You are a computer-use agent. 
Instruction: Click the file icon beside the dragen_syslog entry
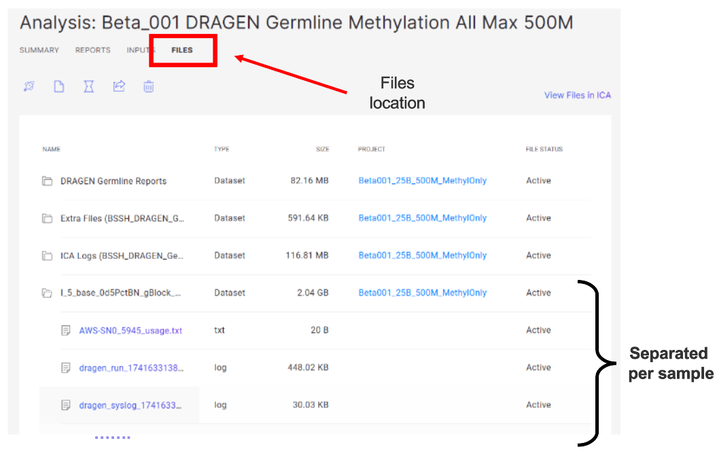[x=66, y=406]
